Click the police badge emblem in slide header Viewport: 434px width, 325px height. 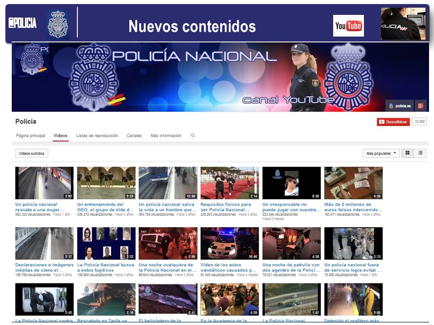58,24
